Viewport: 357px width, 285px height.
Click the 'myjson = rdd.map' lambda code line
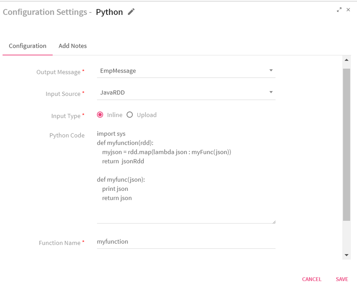click(x=166, y=152)
